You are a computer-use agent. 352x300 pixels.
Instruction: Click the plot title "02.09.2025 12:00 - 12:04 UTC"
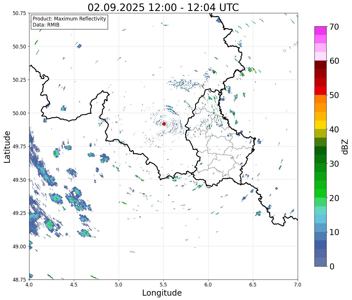163,7
